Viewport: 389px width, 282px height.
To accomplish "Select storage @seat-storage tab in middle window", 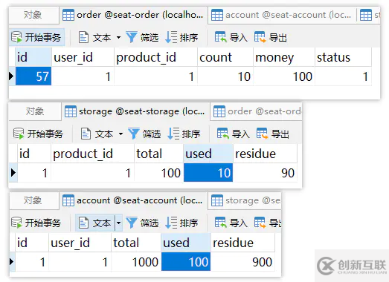I will [135, 111].
